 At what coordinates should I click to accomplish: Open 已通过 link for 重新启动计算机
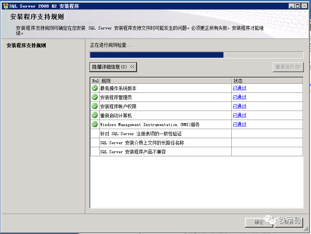click(239, 115)
